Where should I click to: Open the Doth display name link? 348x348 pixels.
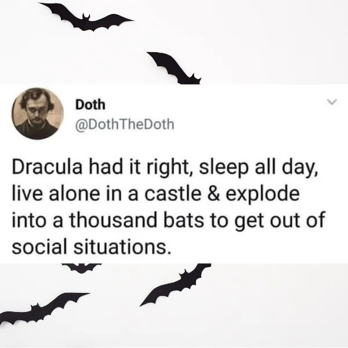[x=90, y=104]
